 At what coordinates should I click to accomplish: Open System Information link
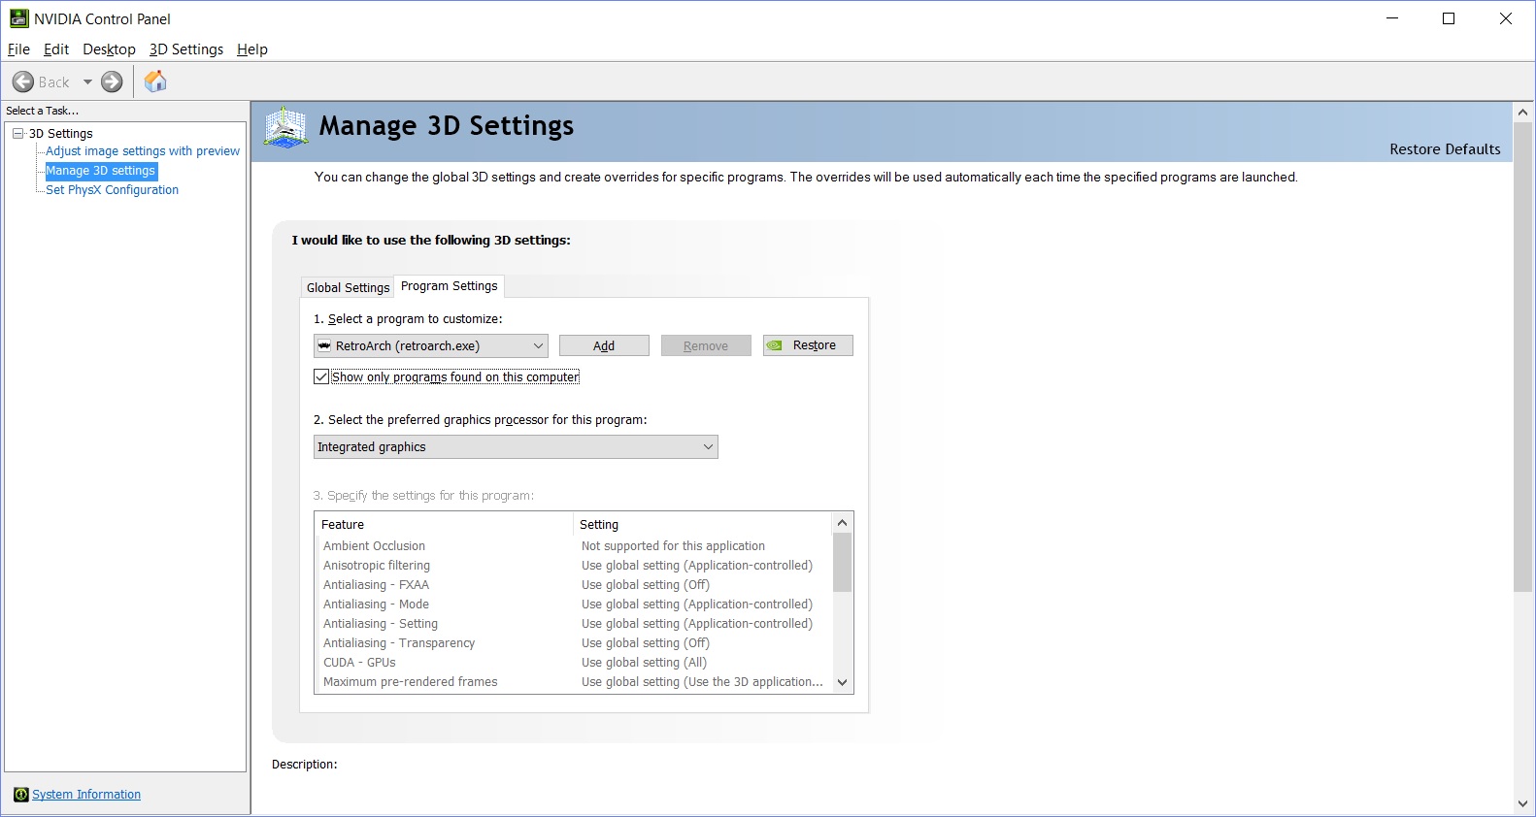click(x=86, y=795)
